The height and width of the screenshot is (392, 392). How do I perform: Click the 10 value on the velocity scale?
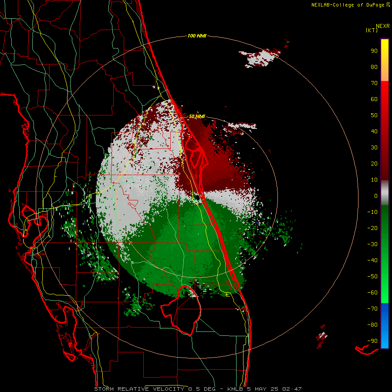374,180
